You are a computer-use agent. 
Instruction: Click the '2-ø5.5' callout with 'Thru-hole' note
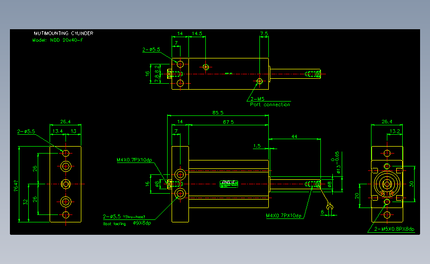point(124,216)
